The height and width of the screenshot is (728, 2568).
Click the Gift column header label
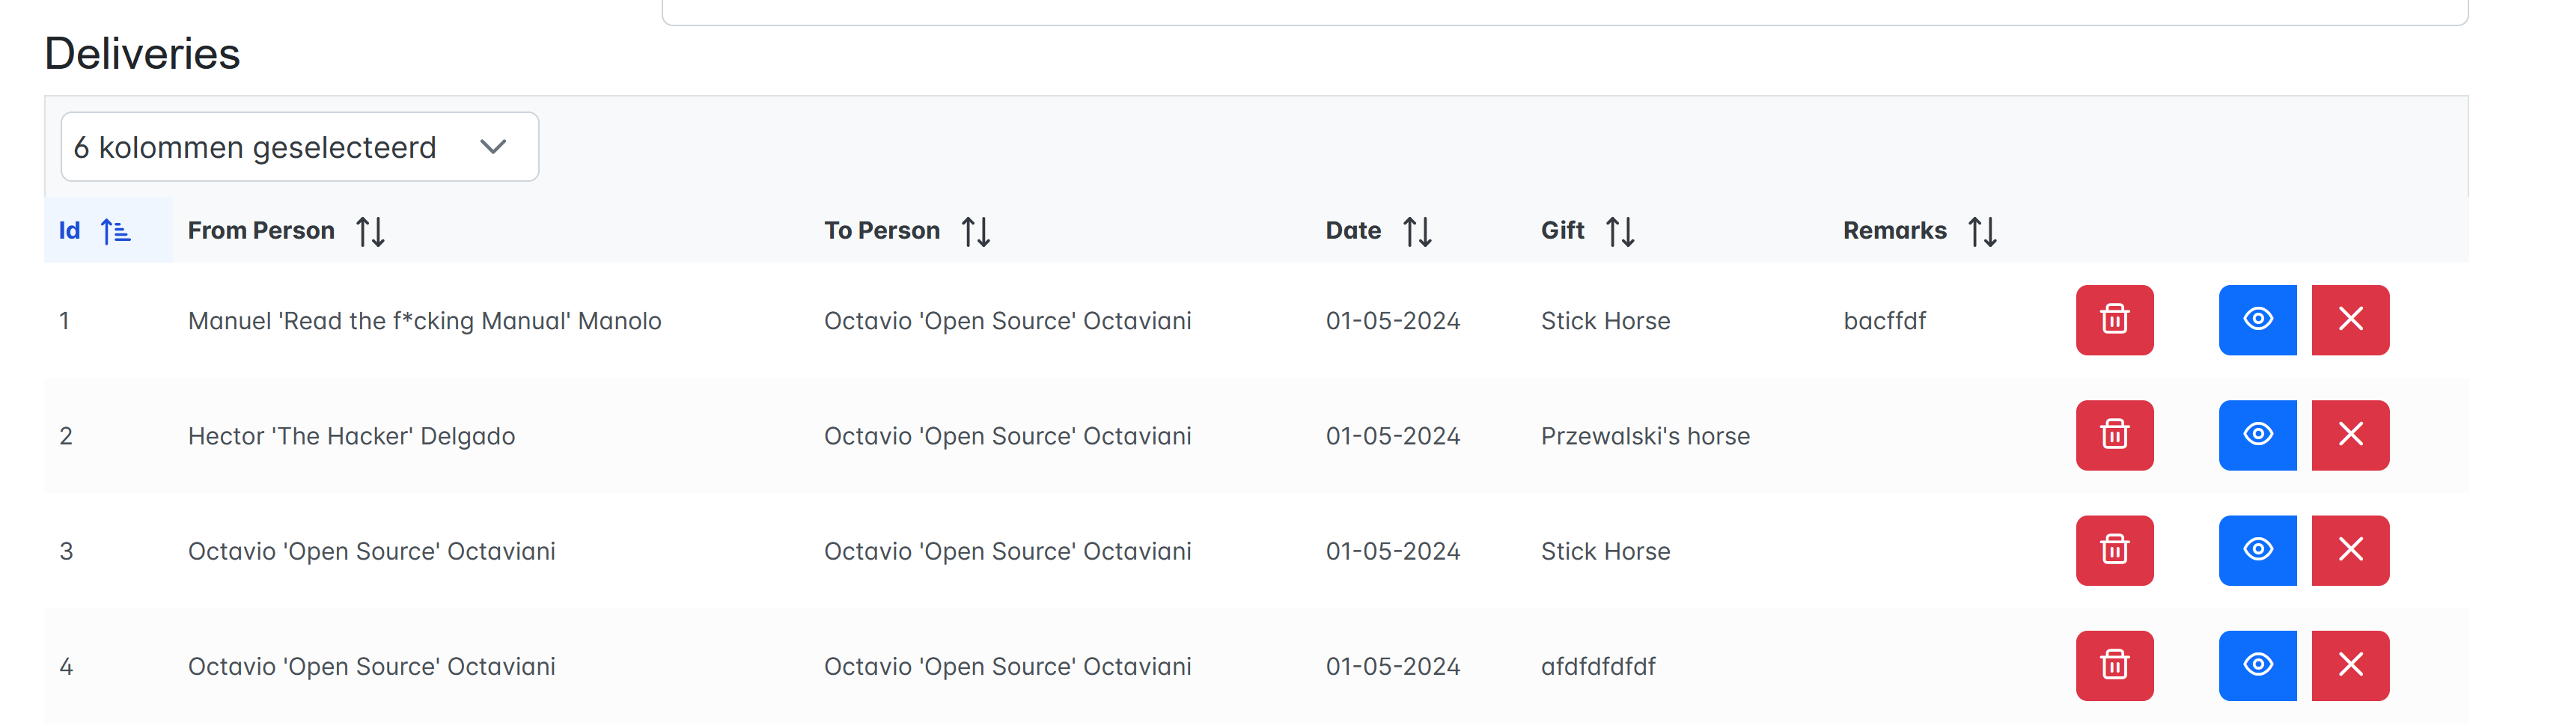[x=1562, y=230]
